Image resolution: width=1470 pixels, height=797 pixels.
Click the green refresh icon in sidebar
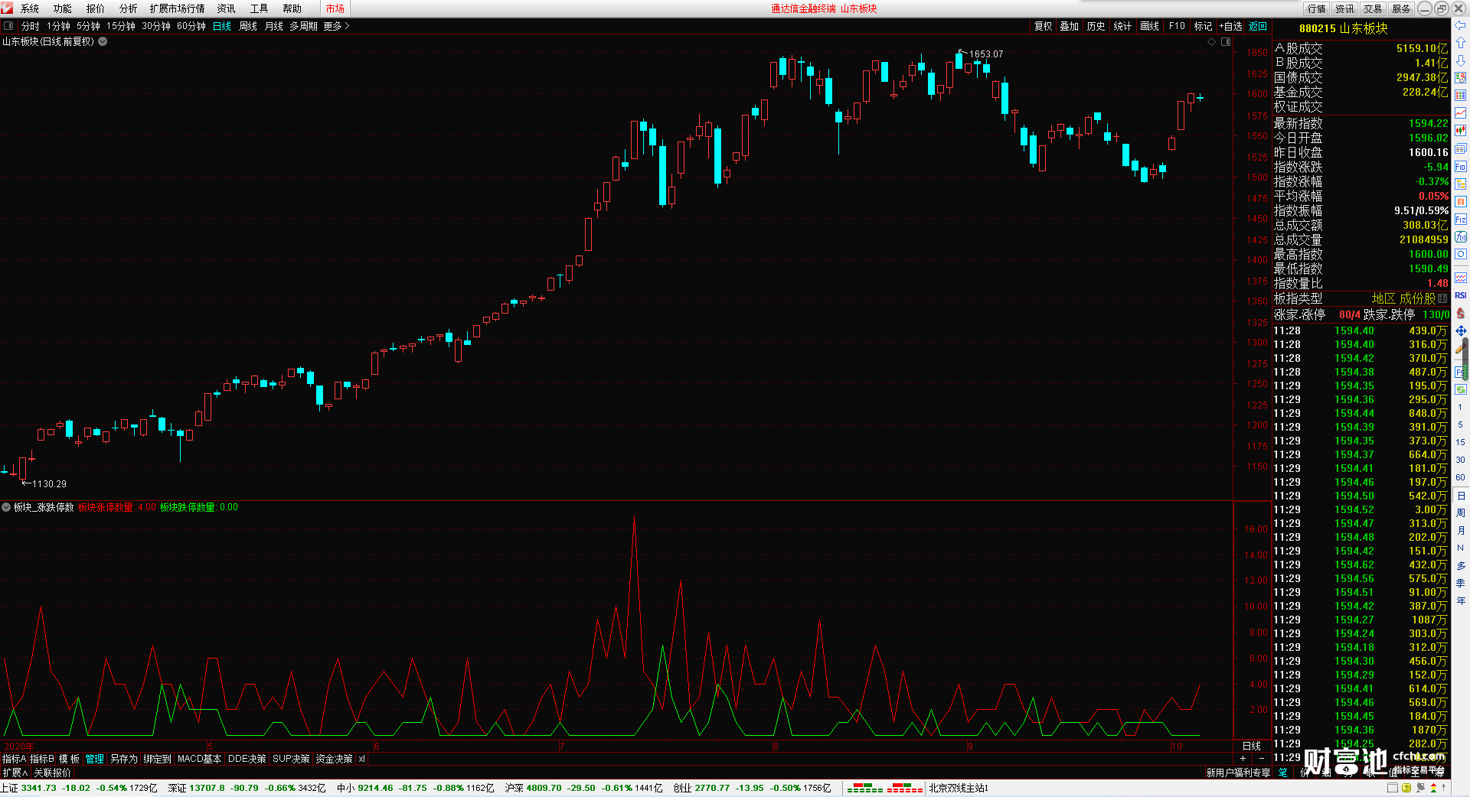[1460, 389]
